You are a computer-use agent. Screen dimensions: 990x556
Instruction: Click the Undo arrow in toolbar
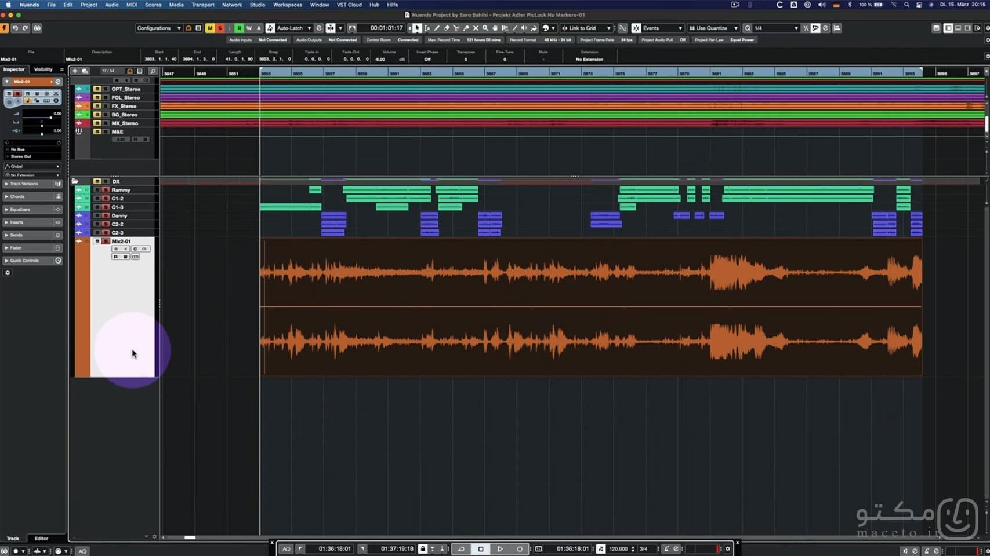pos(16,28)
